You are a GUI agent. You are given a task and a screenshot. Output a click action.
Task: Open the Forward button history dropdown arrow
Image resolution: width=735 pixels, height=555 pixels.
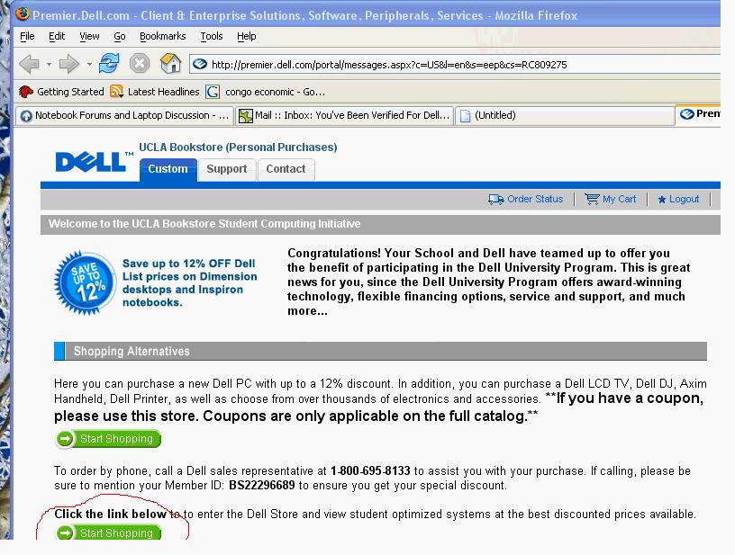point(89,64)
